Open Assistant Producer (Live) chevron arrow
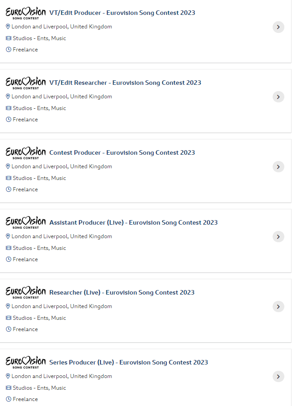Image resolution: width=292 pixels, height=406 pixels. [x=278, y=237]
